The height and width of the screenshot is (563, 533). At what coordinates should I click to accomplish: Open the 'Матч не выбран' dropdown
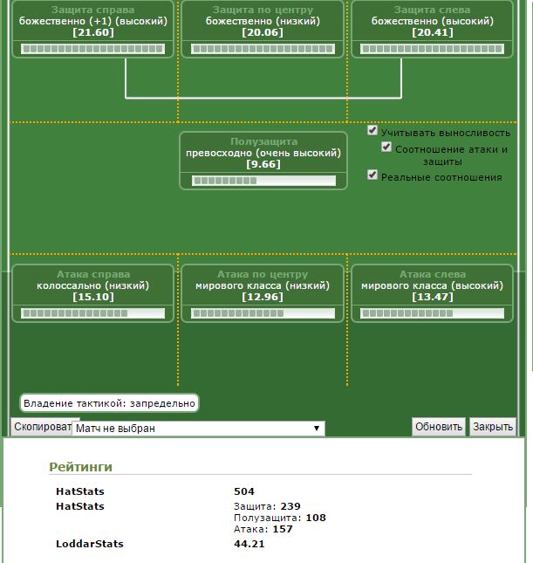click(198, 429)
